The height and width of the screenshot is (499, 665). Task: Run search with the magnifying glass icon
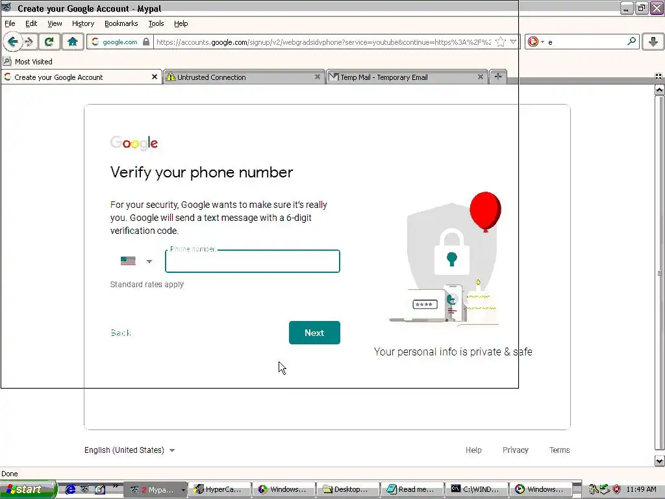pyautogui.click(x=631, y=41)
